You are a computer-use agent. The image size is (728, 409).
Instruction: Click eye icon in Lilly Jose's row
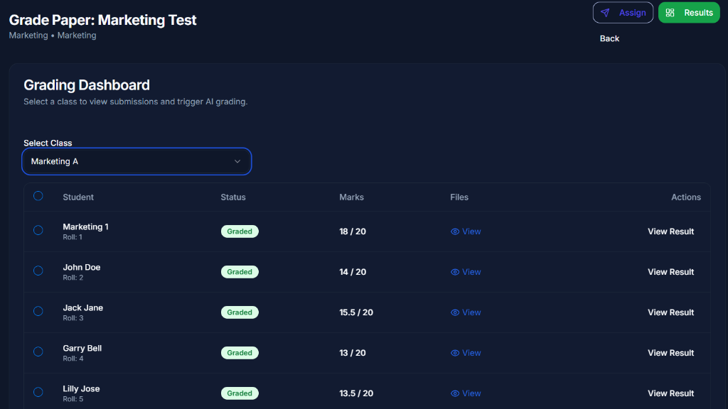[455, 393]
